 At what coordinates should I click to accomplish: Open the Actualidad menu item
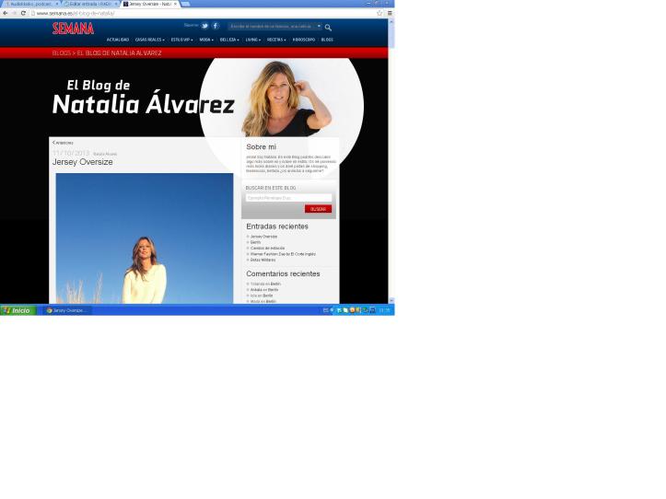[118, 40]
